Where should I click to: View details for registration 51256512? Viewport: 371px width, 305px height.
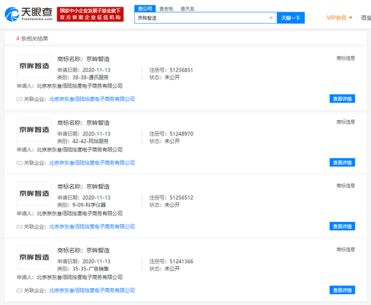pos(342,227)
